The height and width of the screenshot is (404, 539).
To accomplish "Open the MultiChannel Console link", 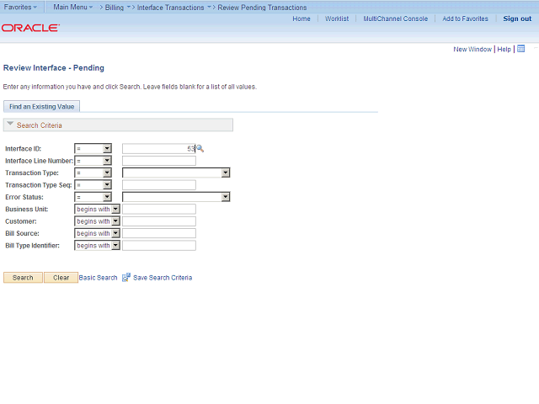I will pos(396,19).
